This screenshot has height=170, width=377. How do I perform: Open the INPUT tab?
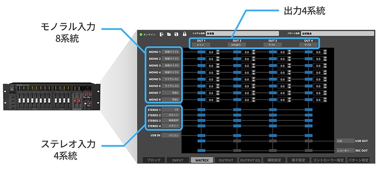tap(178, 160)
